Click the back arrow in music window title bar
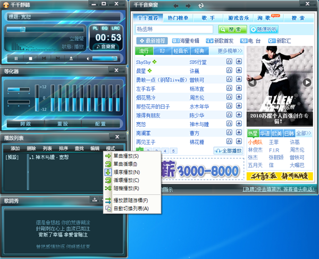 coord(176,5)
